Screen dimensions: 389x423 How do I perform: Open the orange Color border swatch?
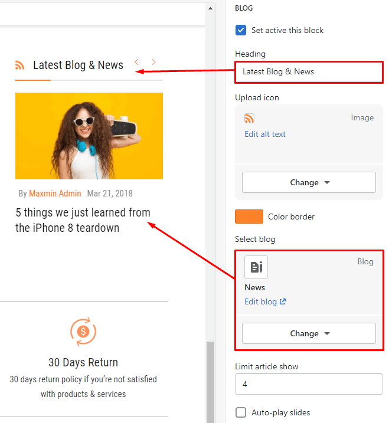(249, 217)
